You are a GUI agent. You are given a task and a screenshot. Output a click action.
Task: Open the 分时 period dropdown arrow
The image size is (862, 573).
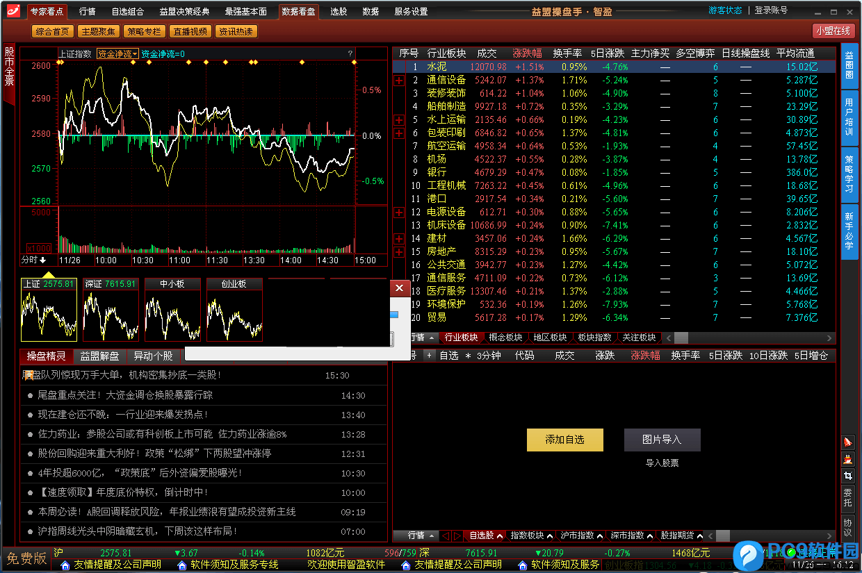(42, 260)
